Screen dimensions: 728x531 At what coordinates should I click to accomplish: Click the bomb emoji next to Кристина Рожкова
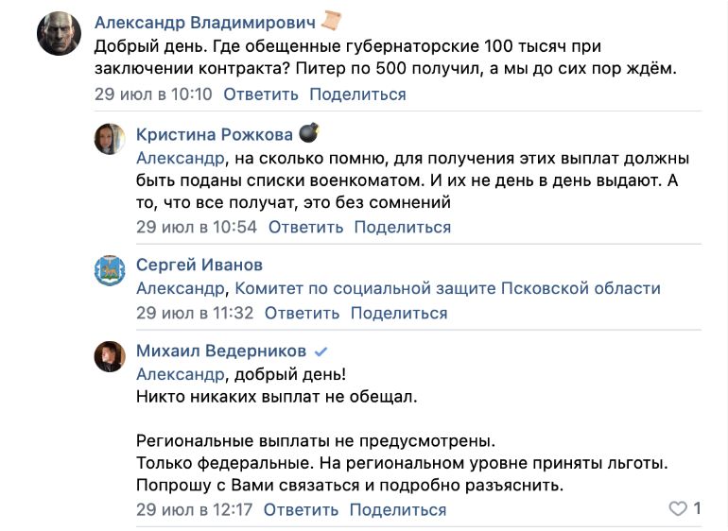coord(308,132)
